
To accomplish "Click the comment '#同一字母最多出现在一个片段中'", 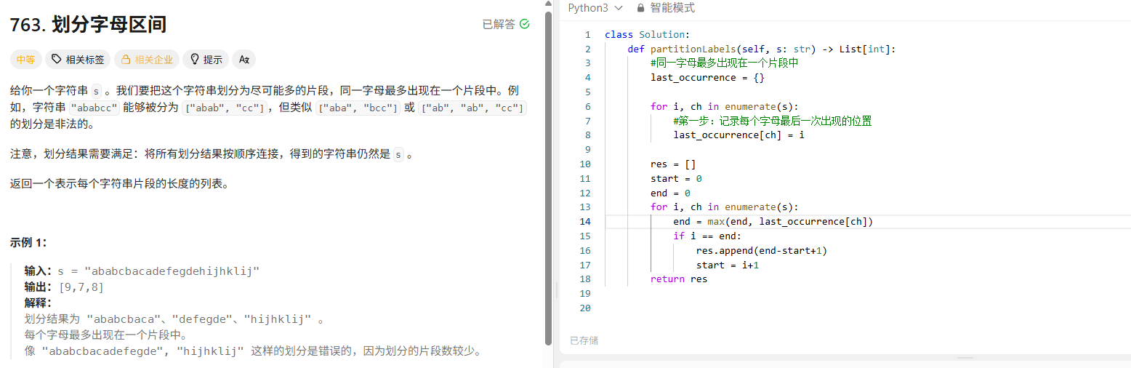I will (x=725, y=63).
